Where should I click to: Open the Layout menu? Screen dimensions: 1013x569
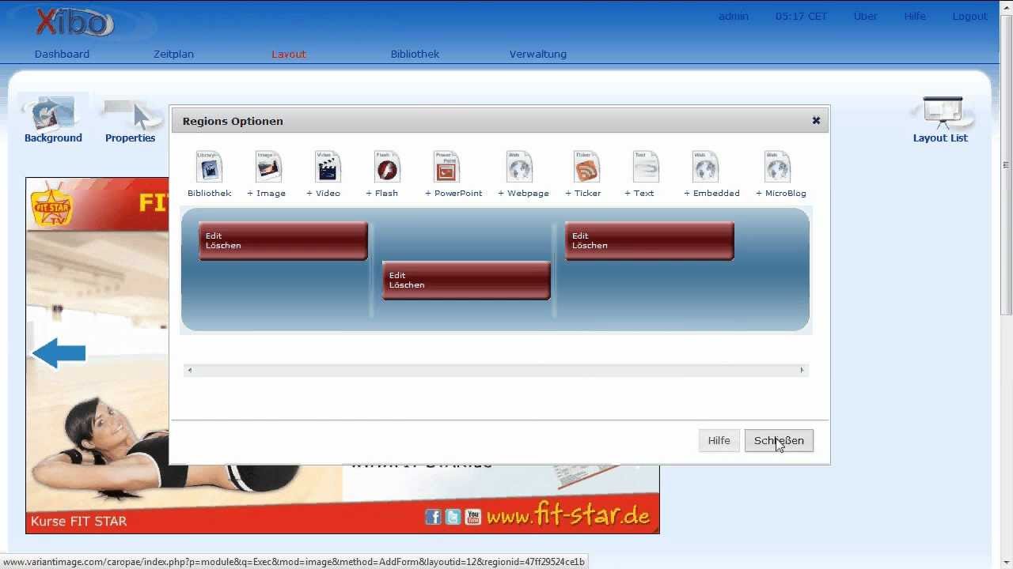289,55
